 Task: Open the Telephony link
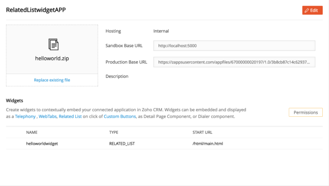(25, 116)
